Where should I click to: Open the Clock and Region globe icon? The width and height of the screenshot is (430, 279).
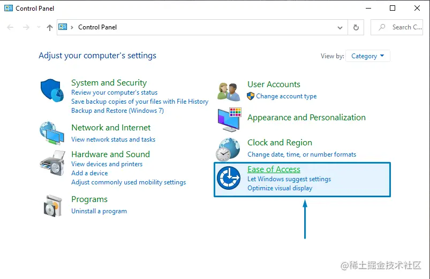tap(228, 150)
